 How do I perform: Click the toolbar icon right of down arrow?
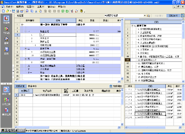coord(72,11)
